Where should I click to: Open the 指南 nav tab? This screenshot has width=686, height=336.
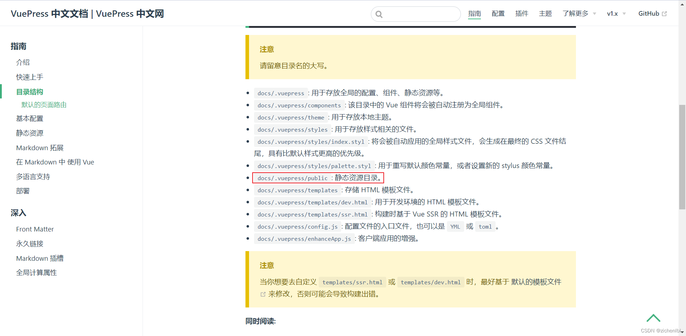[474, 14]
